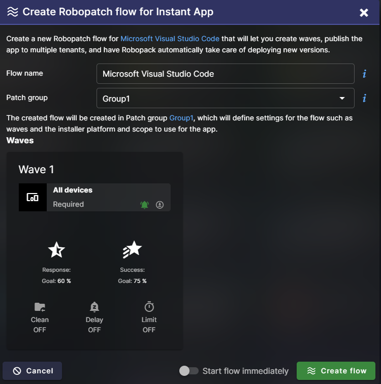Click the Clean folder icon
This screenshot has width=381, height=384.
click(40, 307)
